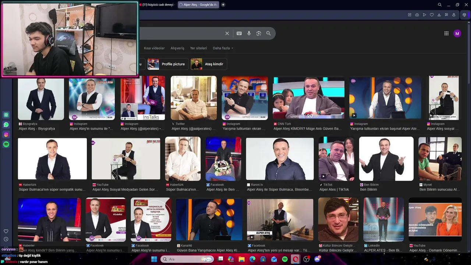Click the Windows taskbar Ara search field
The image size is (471, 265).
pyautogui.click(x=187, y=259)
